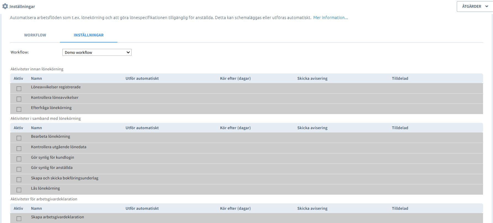Switch to the WORKFLOW tab
This screenshot has height=223, width=493.
pos(35,35)
